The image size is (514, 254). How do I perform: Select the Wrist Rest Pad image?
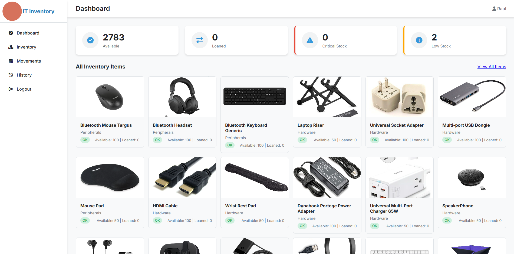pos(255,177)
